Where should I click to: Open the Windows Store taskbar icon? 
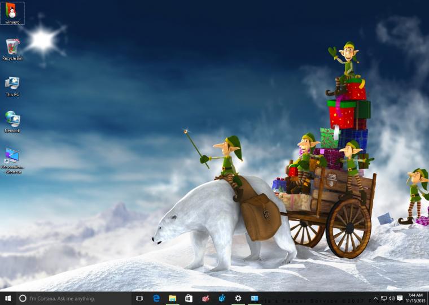click(x=189, y=298)
